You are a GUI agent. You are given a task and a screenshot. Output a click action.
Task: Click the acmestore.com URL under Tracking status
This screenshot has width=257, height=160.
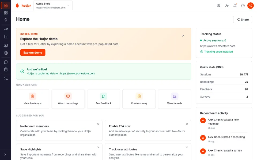pos(217,46)
